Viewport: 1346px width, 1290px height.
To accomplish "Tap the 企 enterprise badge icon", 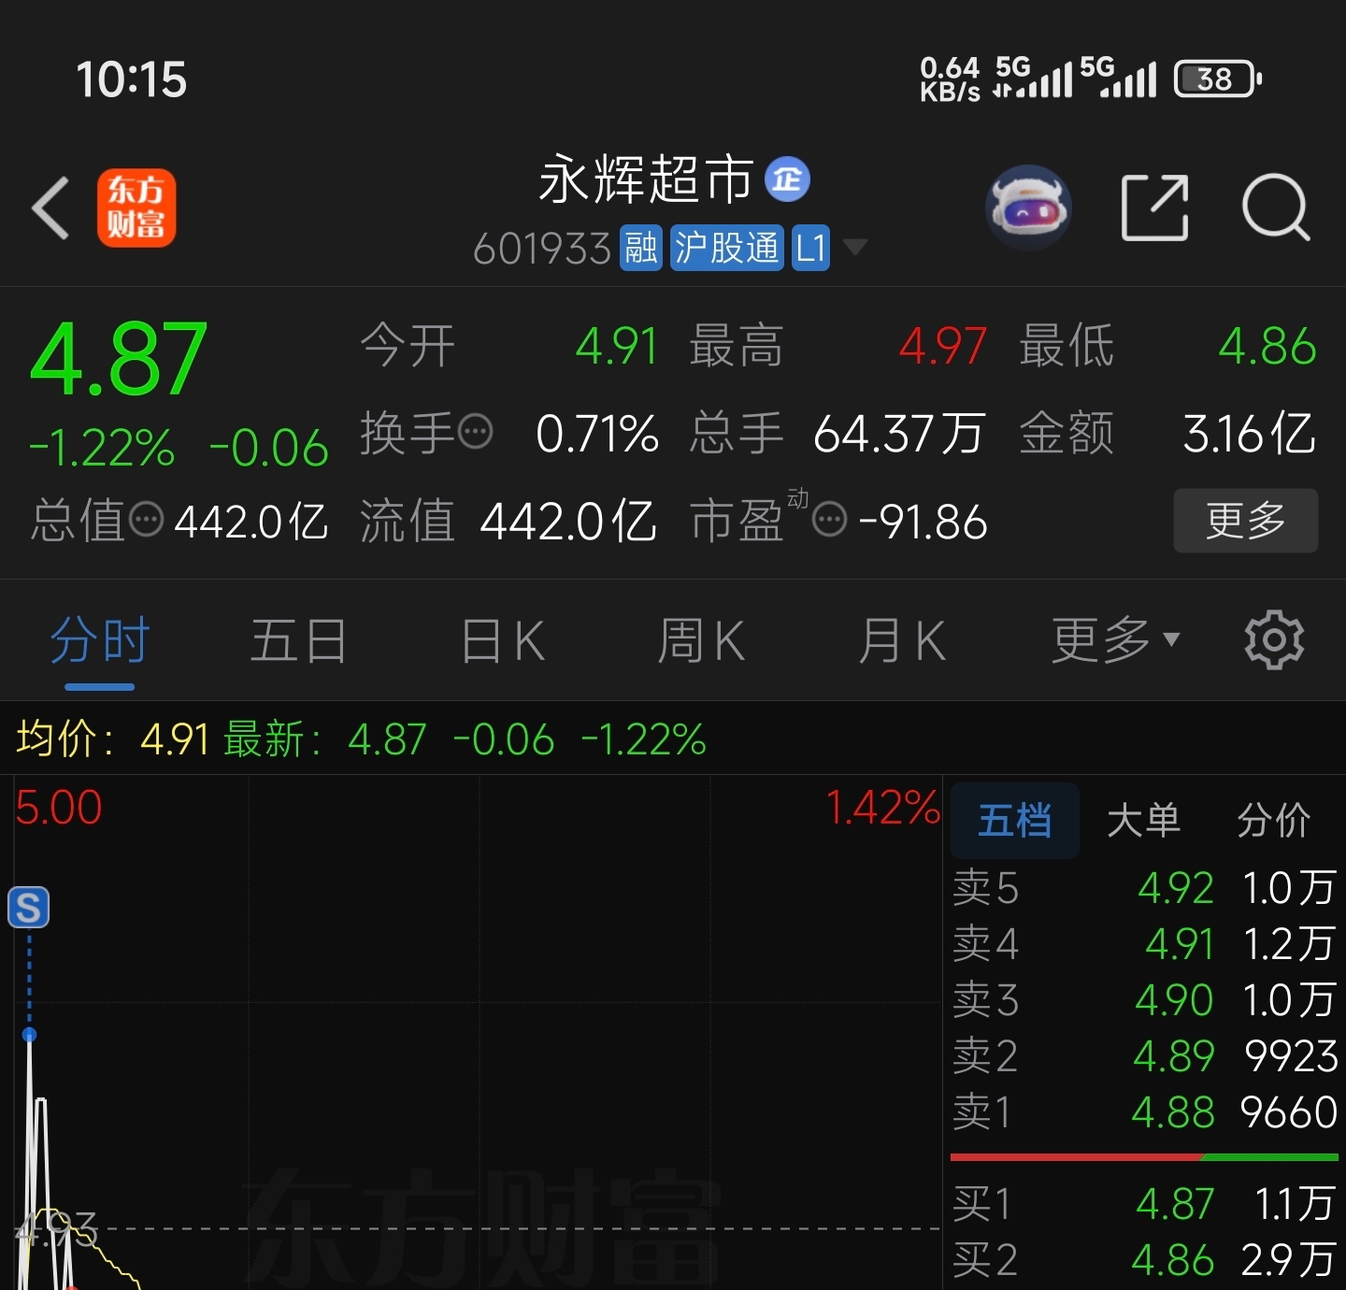I will (x=787, y=179).
